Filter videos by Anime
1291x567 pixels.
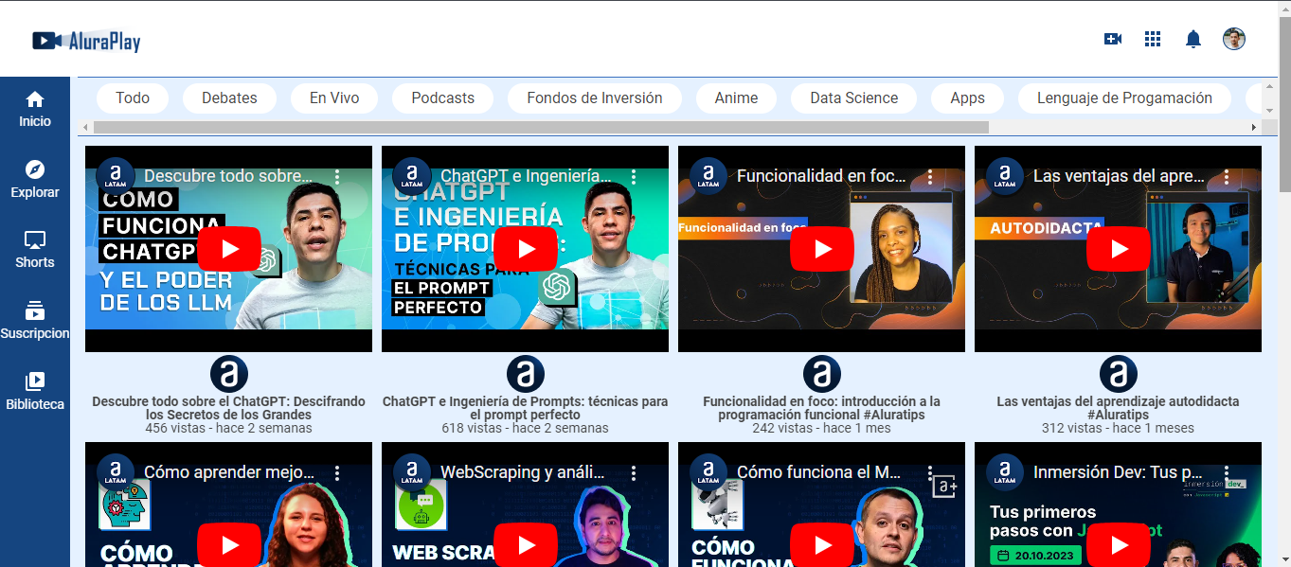click(736, 98)
